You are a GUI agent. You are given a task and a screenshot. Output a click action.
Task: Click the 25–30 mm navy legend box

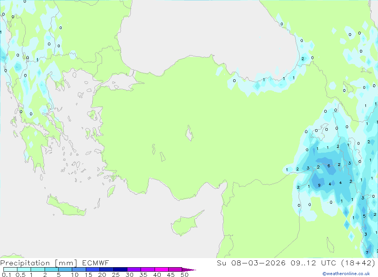point(120,269)
